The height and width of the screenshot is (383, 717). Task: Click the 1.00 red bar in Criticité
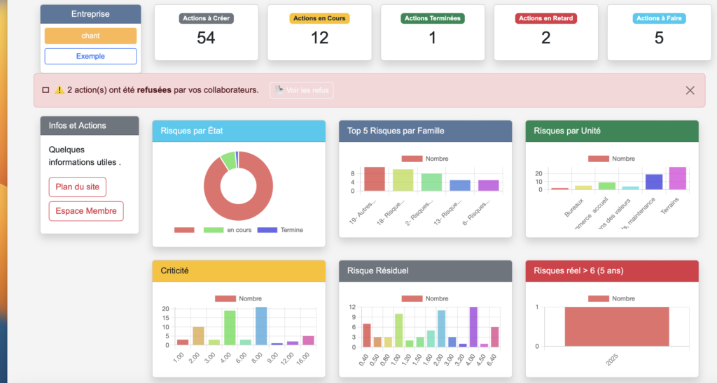pyautogui.click(x=183, y=342)
